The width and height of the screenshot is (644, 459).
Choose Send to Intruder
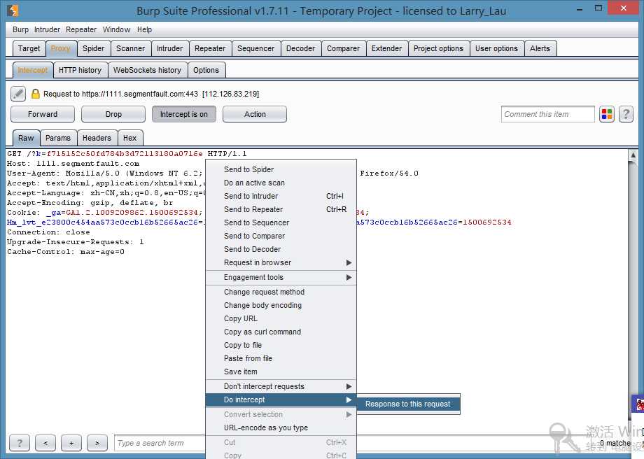point(281,196)
